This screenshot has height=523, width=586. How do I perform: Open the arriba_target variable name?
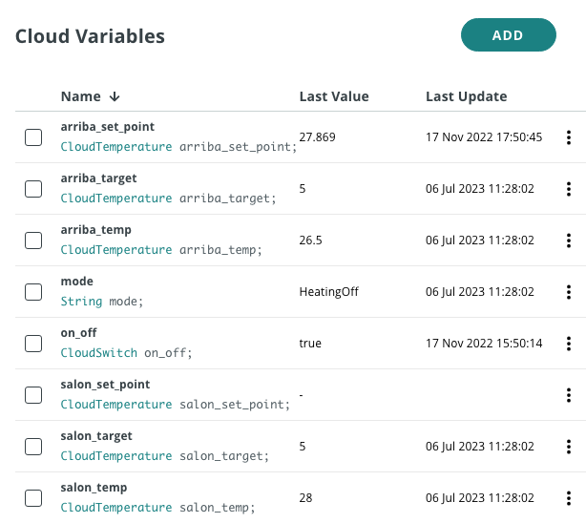click(x=98, y=178)
